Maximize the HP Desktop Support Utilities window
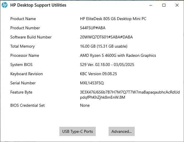The height and width of the screenshot is (142, 184). click(x=164, y=5)
